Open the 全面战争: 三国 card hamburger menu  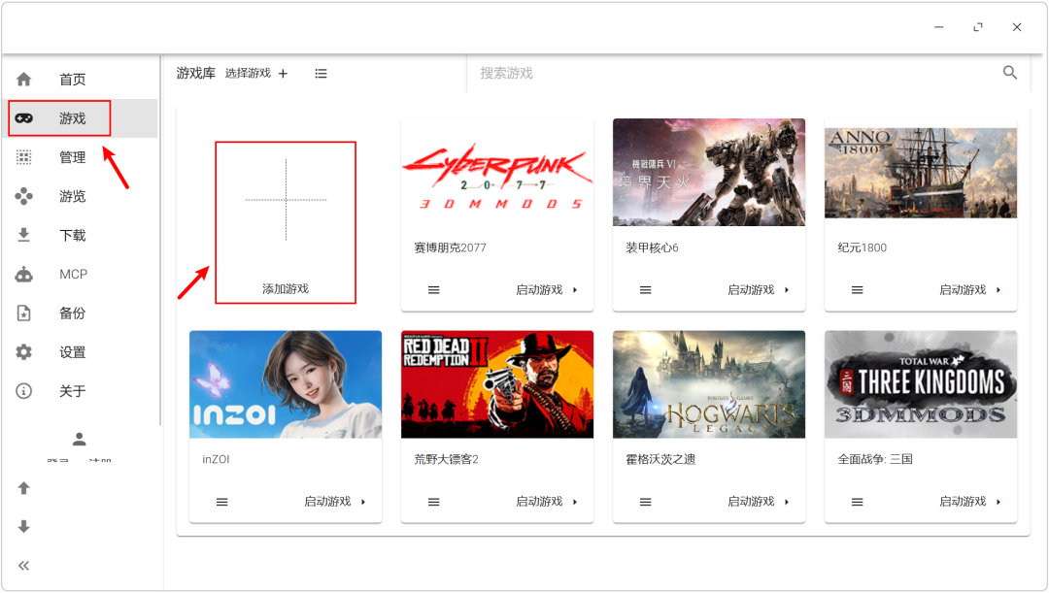858,502
